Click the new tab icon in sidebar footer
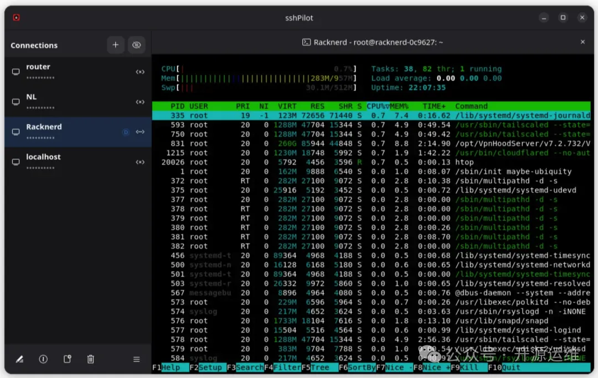This screenshot has width=598, height=378. 67,359
